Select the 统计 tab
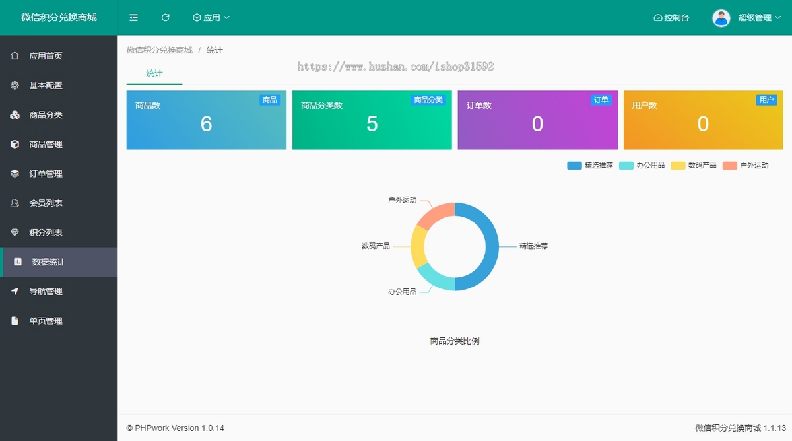The width and height of the screenshot is (792, 441). [154, 73]
